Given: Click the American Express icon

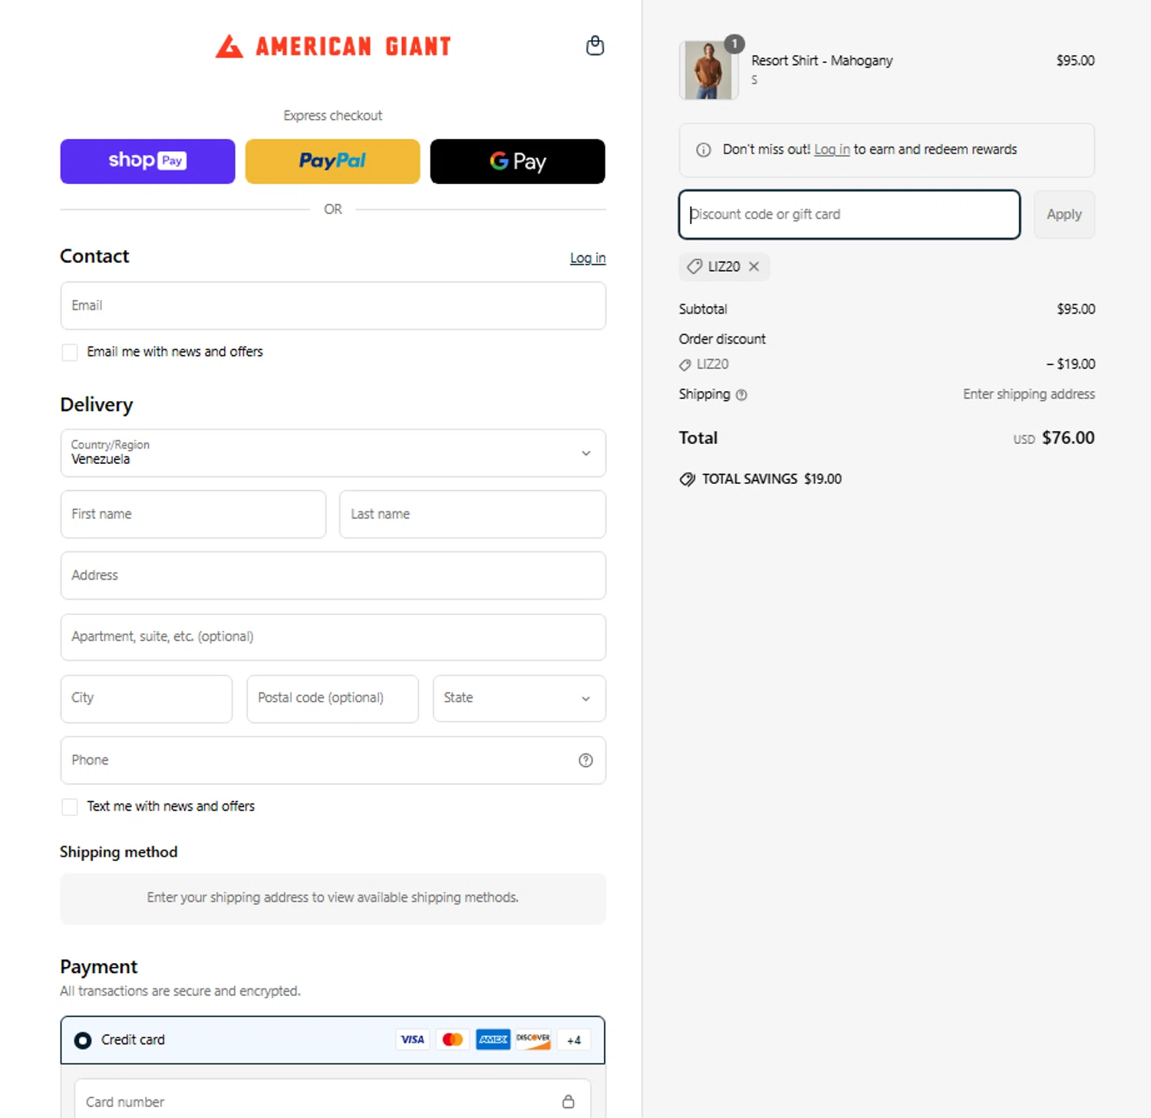Looking at the screenshot, I should click(x=493, y=1040).
